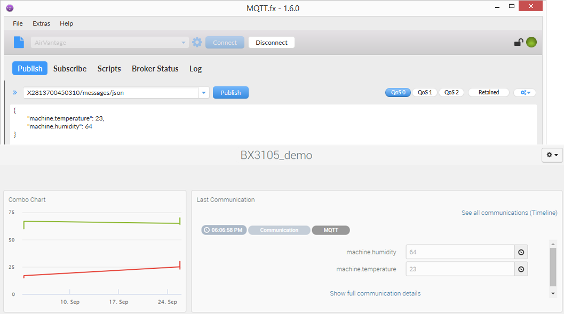Click the Combo Chart widget title
Image resolution: width=564 pixels, height=314 pixels.
(27, 200)
